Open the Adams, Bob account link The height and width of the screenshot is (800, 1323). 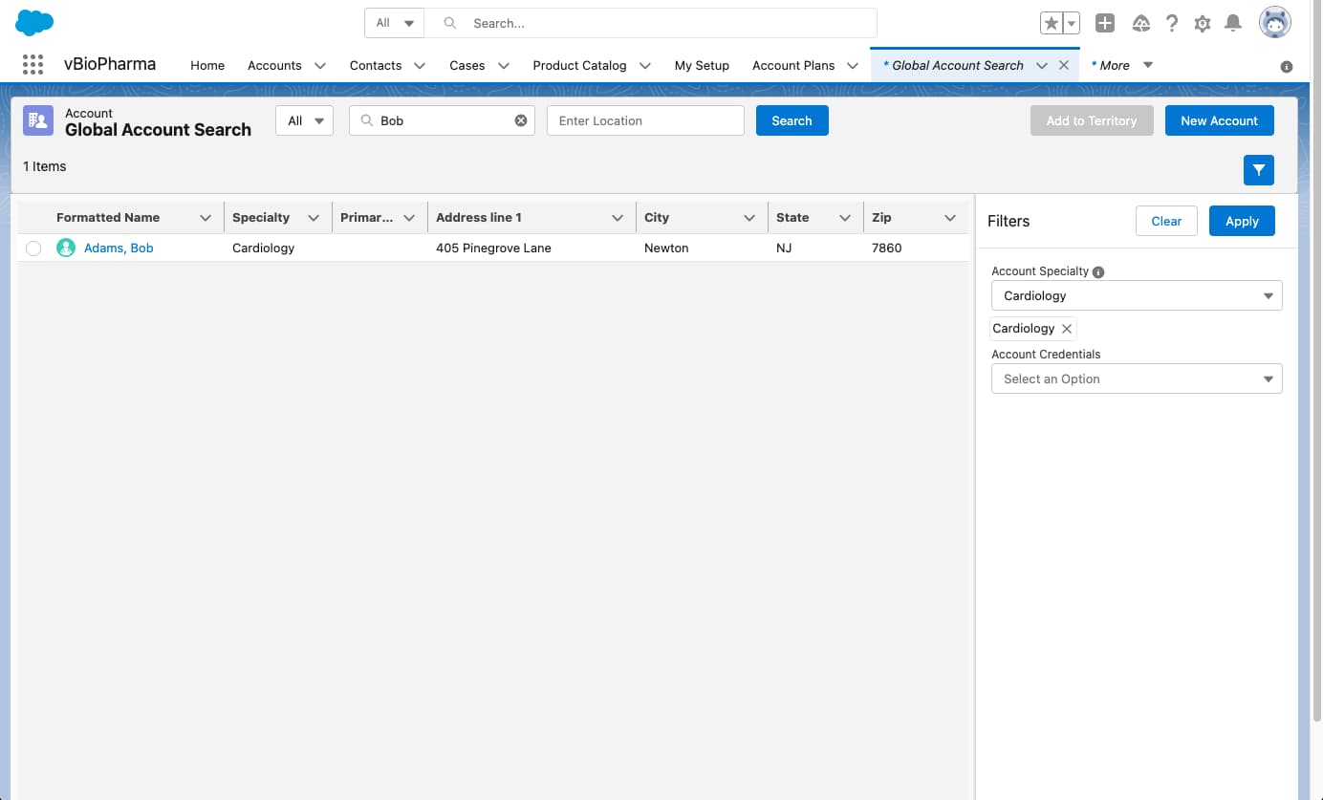(119, 249)
